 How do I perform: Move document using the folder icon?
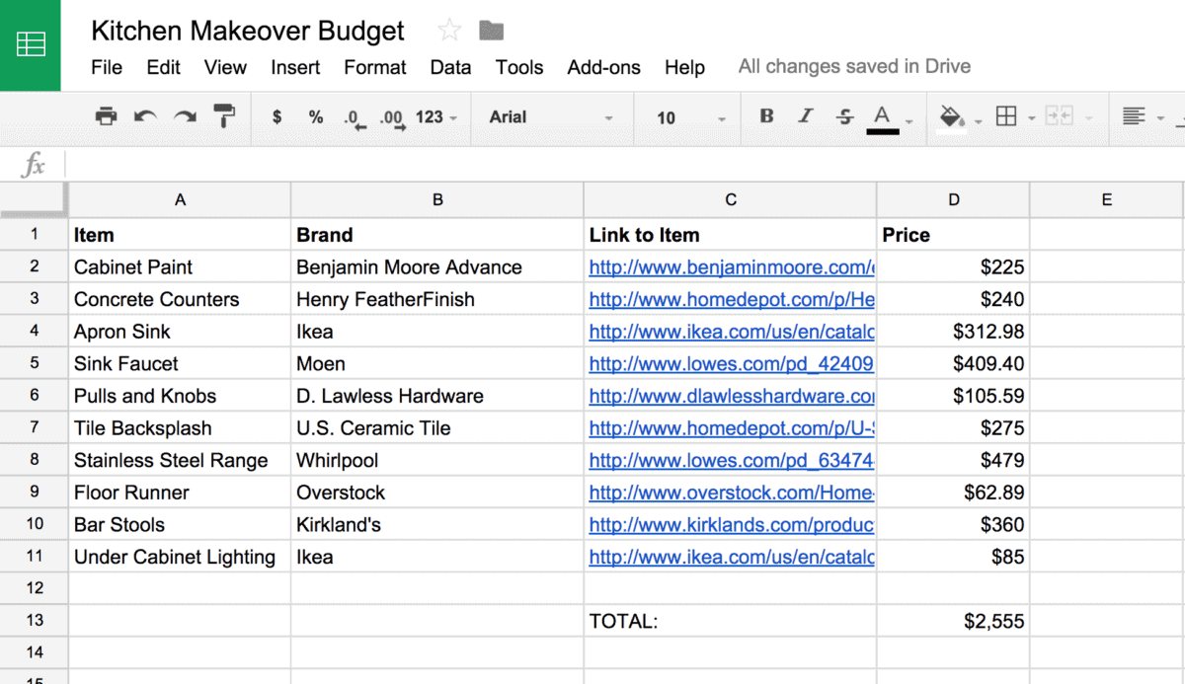tap(491, 31)
